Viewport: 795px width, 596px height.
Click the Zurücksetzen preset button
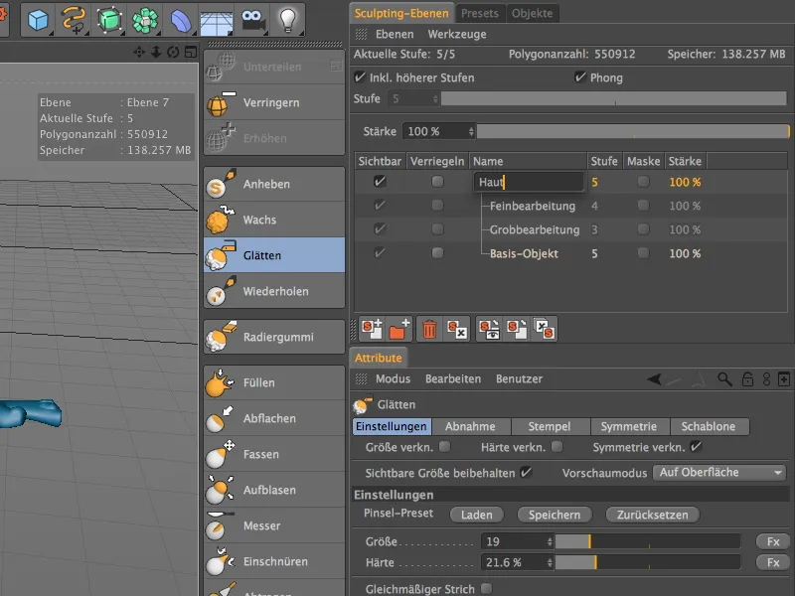point(653,515)
